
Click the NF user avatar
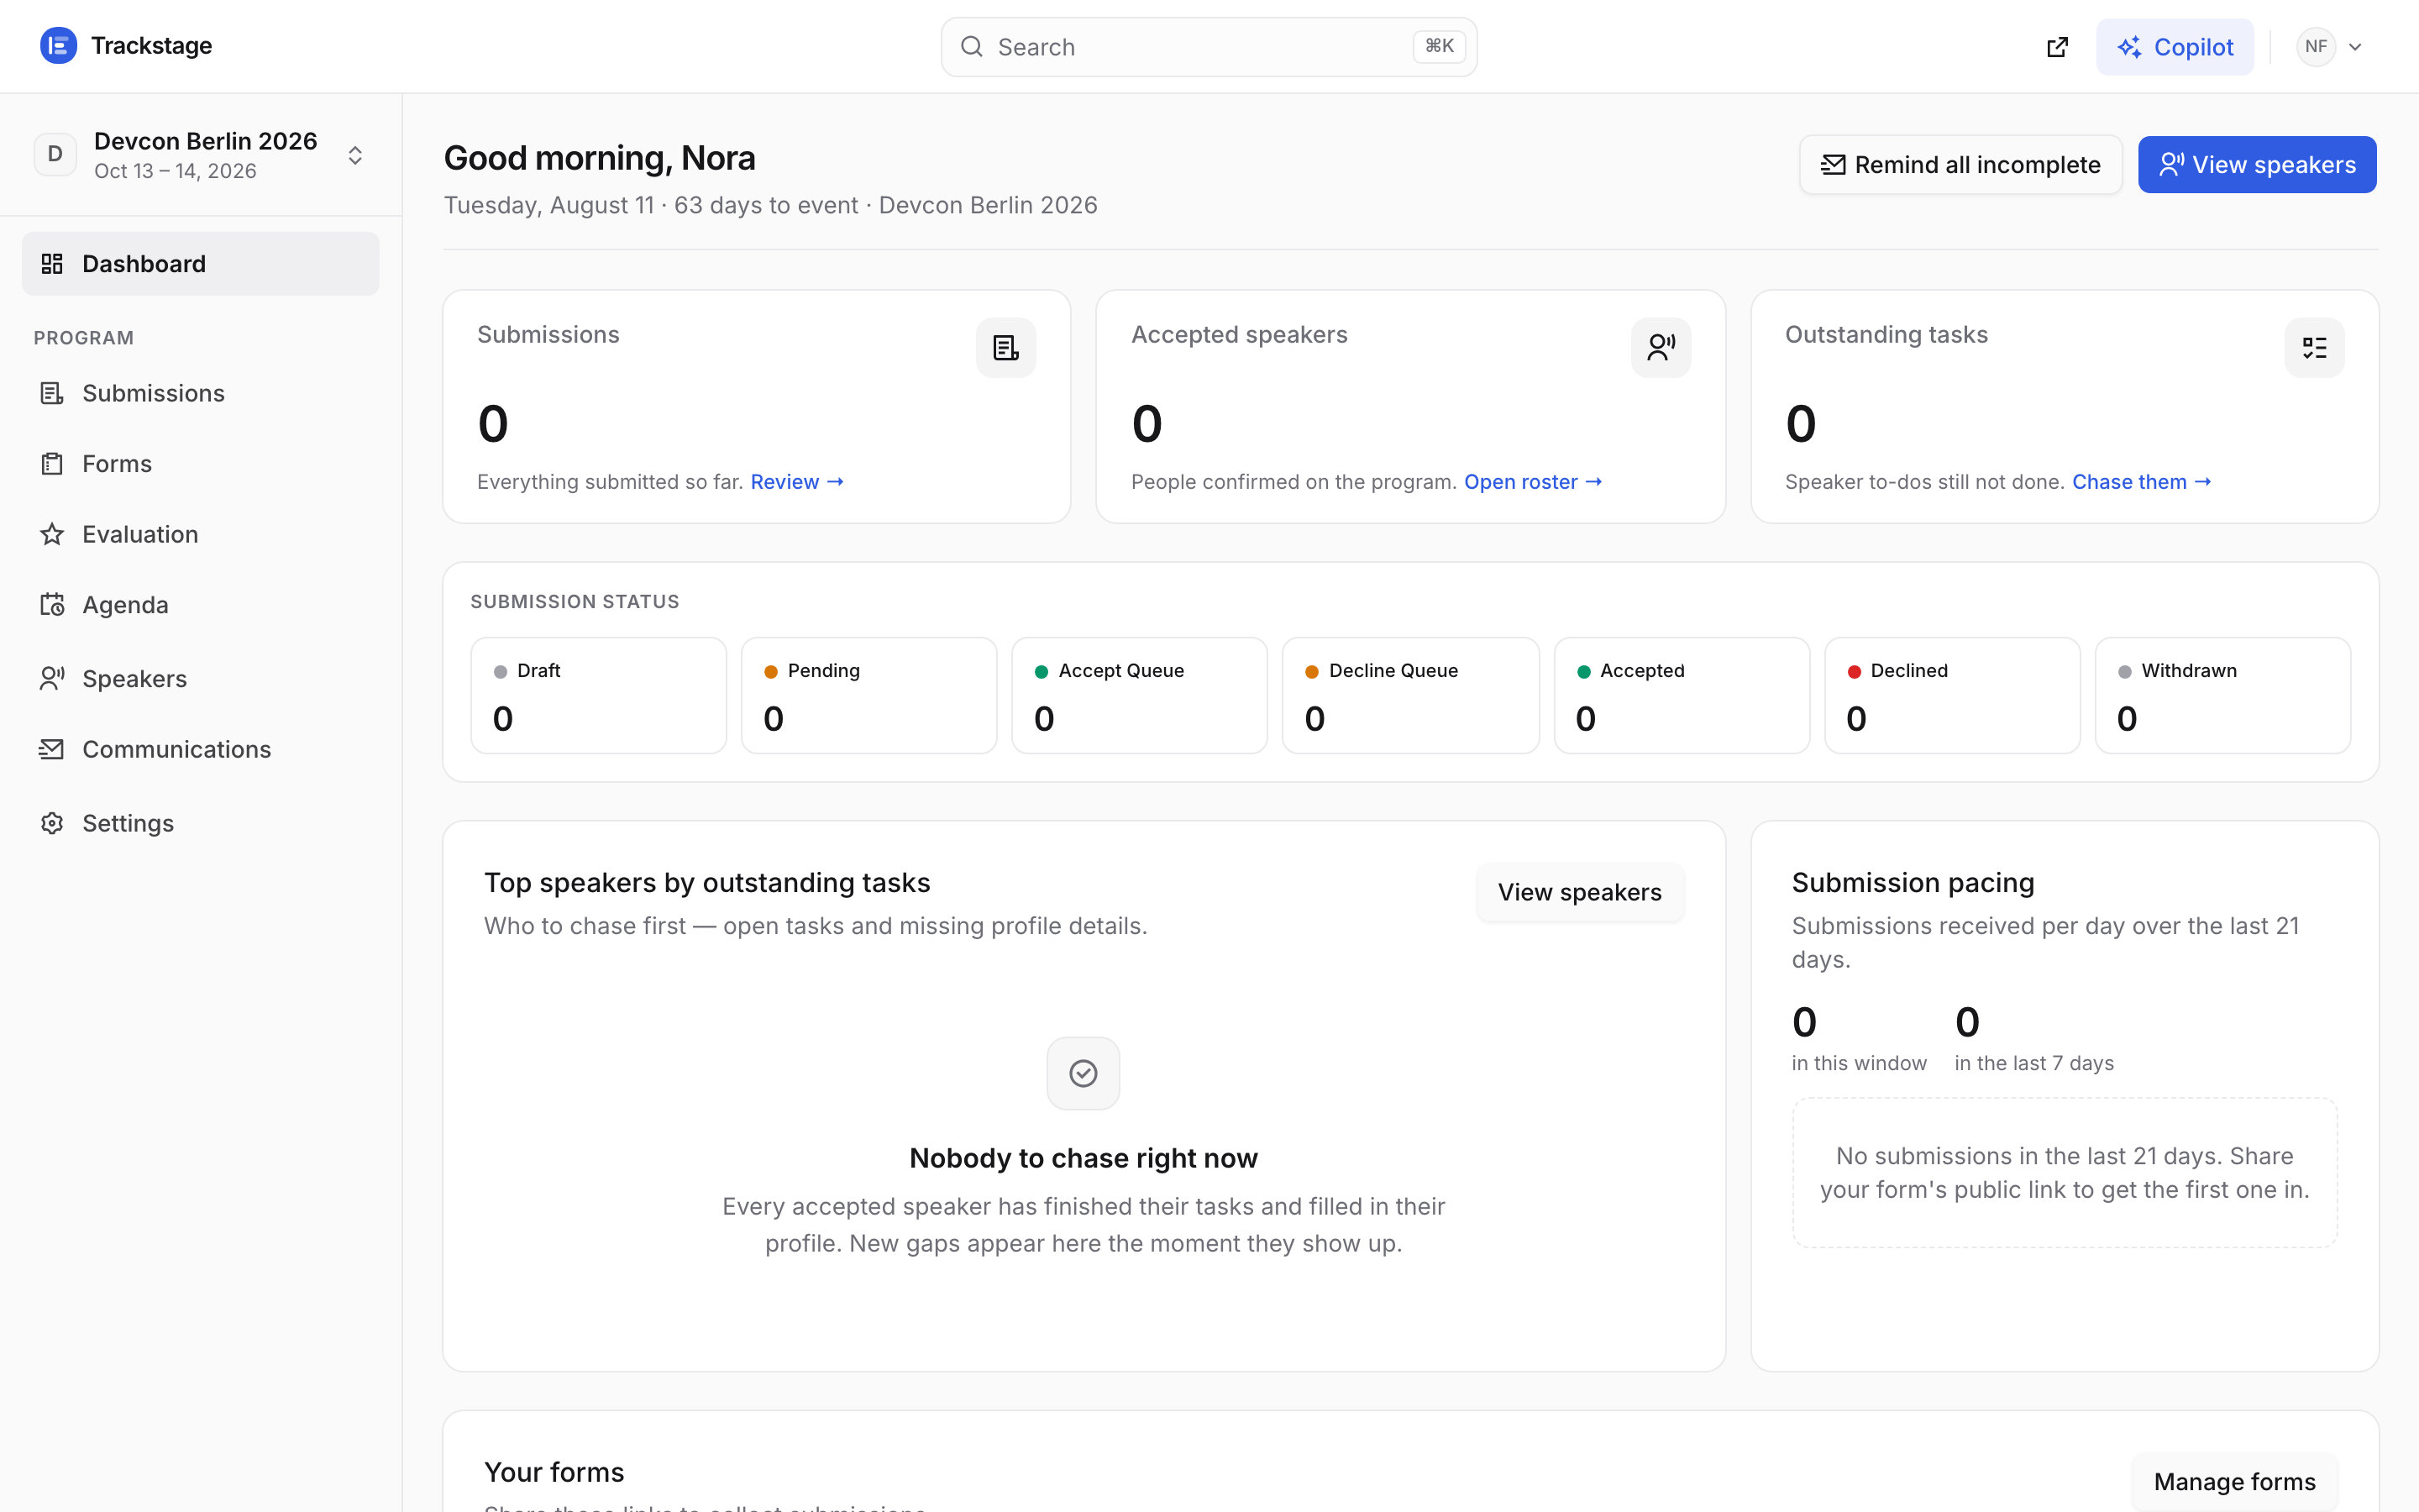click(2315, 47)
